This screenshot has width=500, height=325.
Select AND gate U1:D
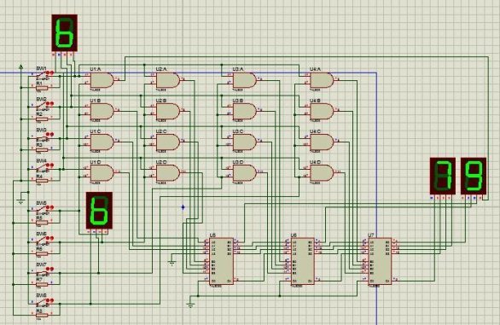coord(102,172)
